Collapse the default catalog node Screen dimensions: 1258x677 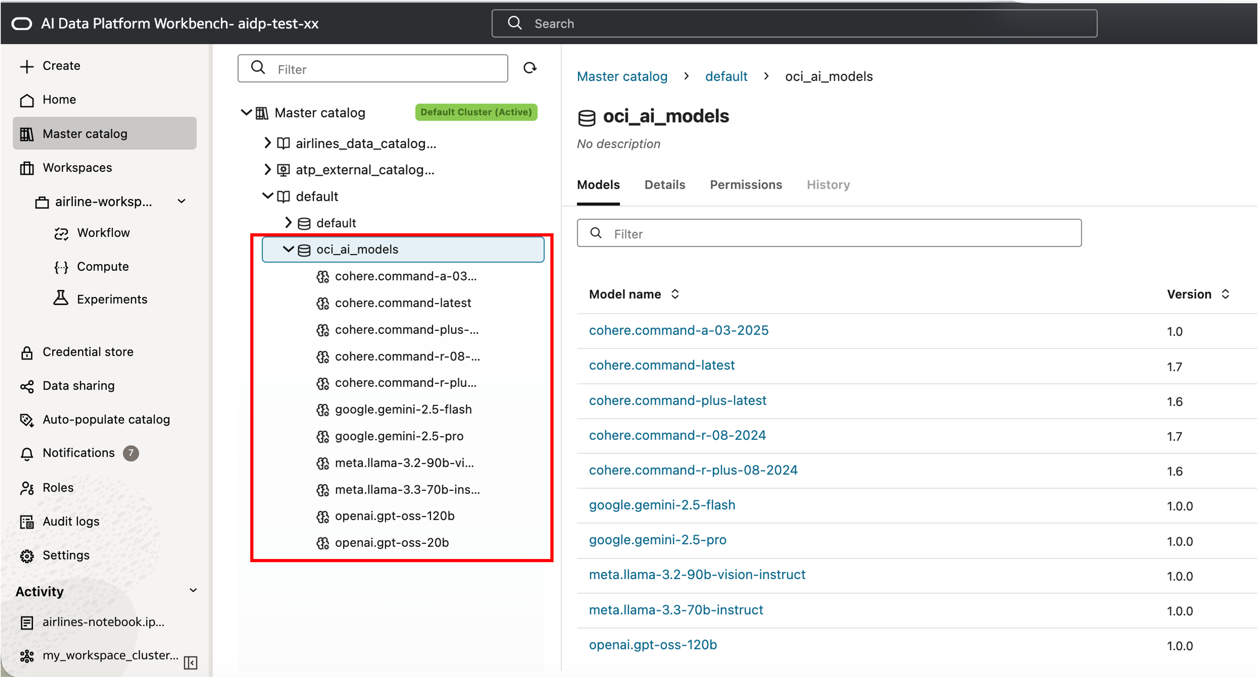[x=267, y=196]
